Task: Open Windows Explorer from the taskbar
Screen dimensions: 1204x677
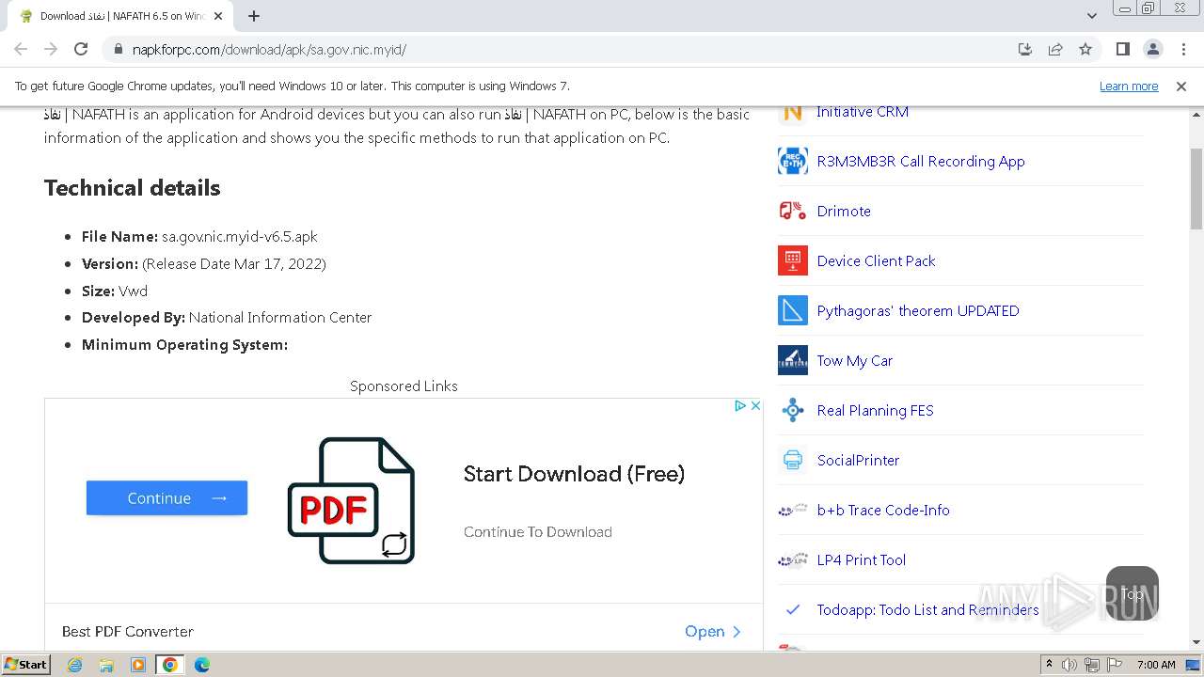Action: tap(106, 665)
